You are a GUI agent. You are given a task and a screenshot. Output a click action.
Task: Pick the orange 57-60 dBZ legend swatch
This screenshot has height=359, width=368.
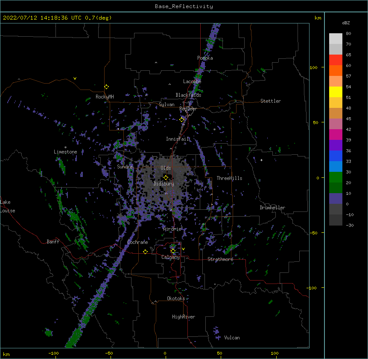point(336,70)
